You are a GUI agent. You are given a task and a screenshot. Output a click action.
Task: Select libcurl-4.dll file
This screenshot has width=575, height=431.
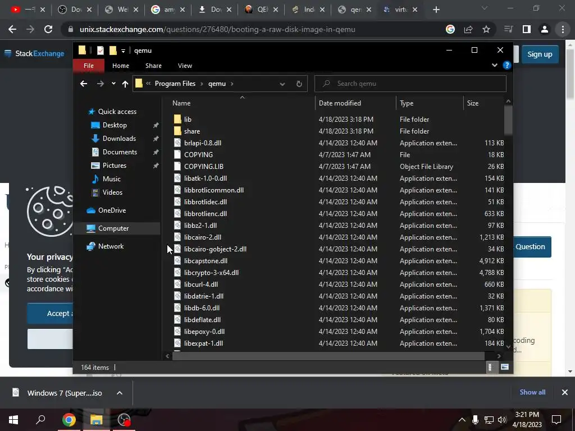pos(201,284)
